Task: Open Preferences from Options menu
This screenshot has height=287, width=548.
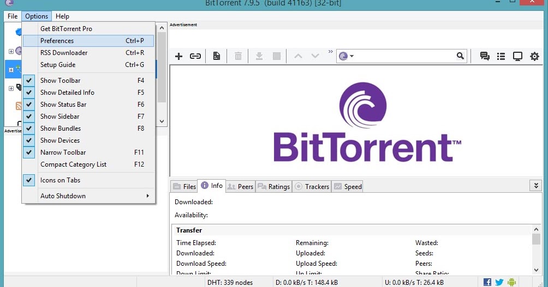Action: pos(89,41)
